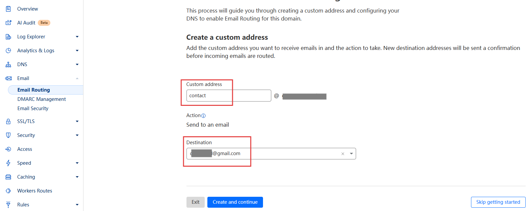Click the AI Audit robot icon
Image resolution: width=527 pixels, height=211 pixels.
(x=8, y=23)
